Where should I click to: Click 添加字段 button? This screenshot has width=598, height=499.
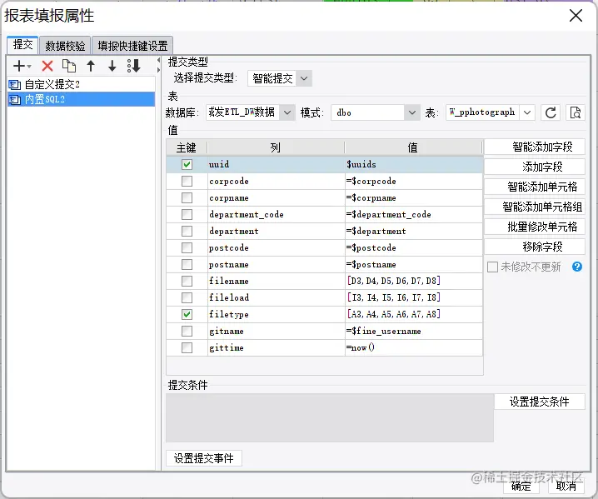535,167
